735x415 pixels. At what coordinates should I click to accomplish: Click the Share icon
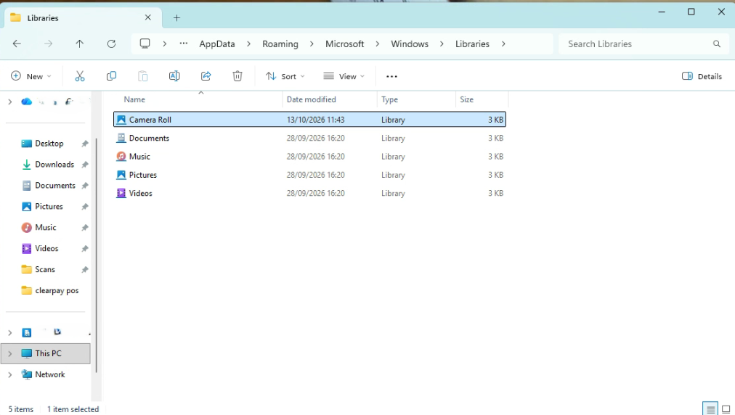point(206,76)
